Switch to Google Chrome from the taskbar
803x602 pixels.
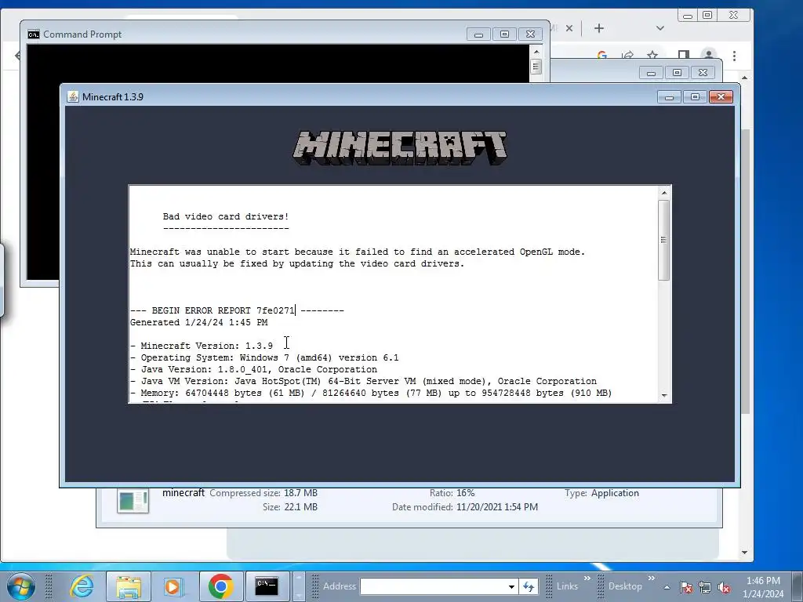(220, 586)
